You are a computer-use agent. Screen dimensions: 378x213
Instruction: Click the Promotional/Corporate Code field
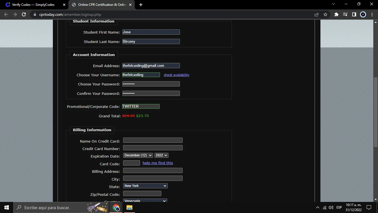pyautogui.click(x=141, y=106)
